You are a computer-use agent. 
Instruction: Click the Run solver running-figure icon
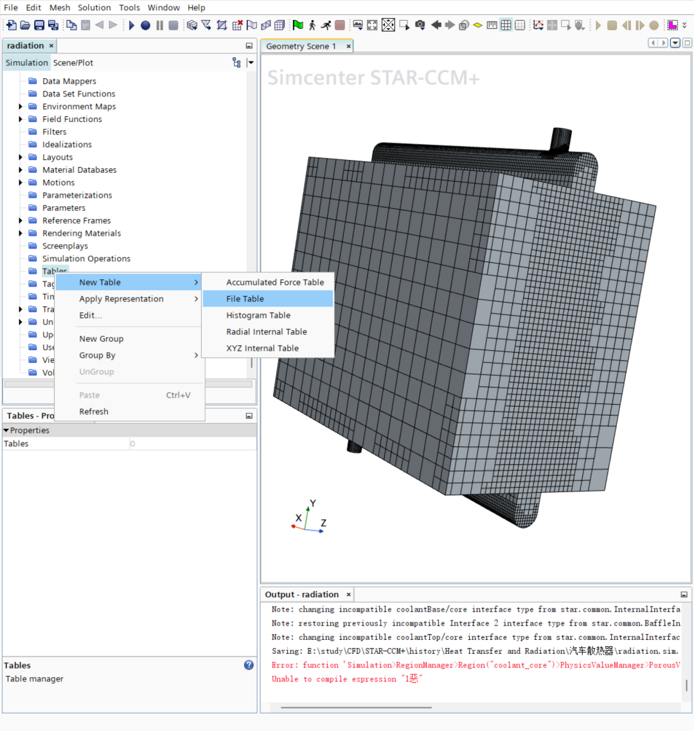pyautogui.click(x=326, y=25)
